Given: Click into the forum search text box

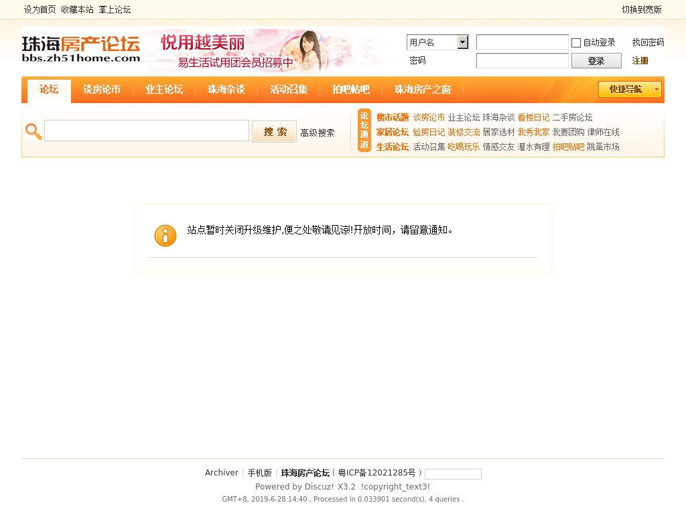Looking at the screenshot, I should click(x=147, y=131).
